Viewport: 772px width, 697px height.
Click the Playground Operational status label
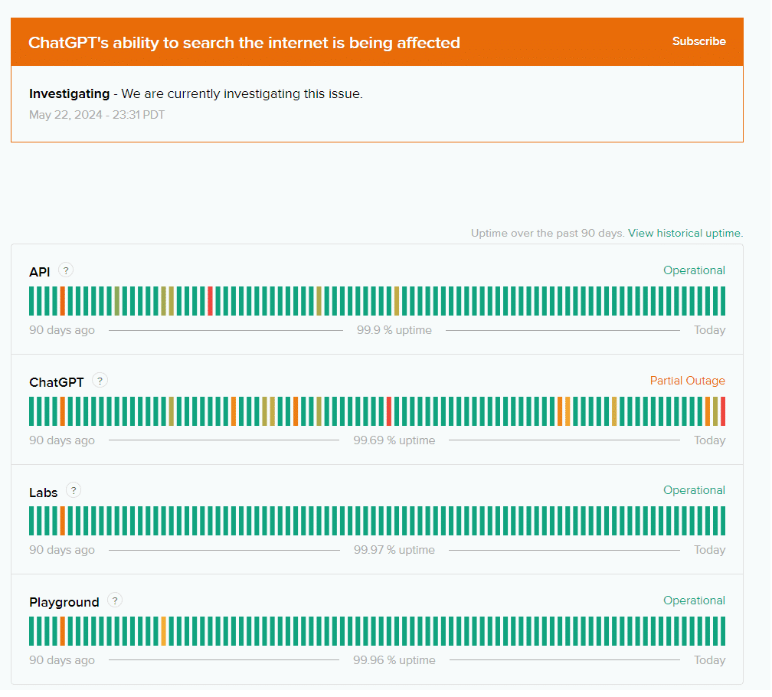pyautogui.click(x=694, y=601)
